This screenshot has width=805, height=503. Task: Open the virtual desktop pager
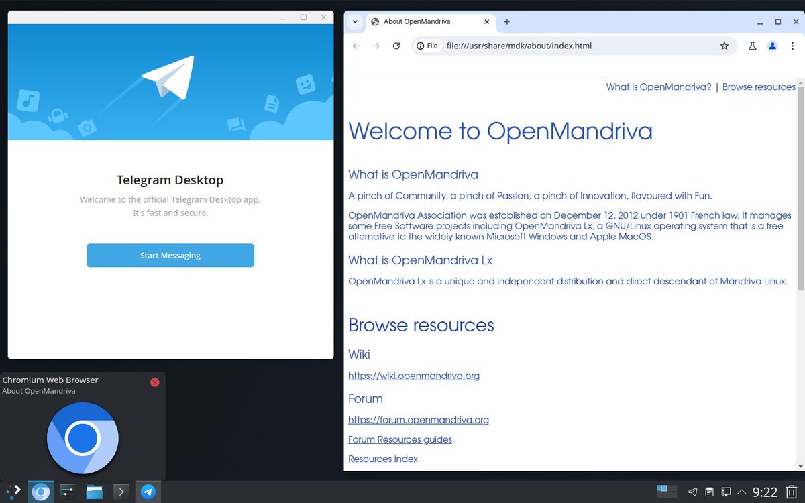[x=666, y=492]
